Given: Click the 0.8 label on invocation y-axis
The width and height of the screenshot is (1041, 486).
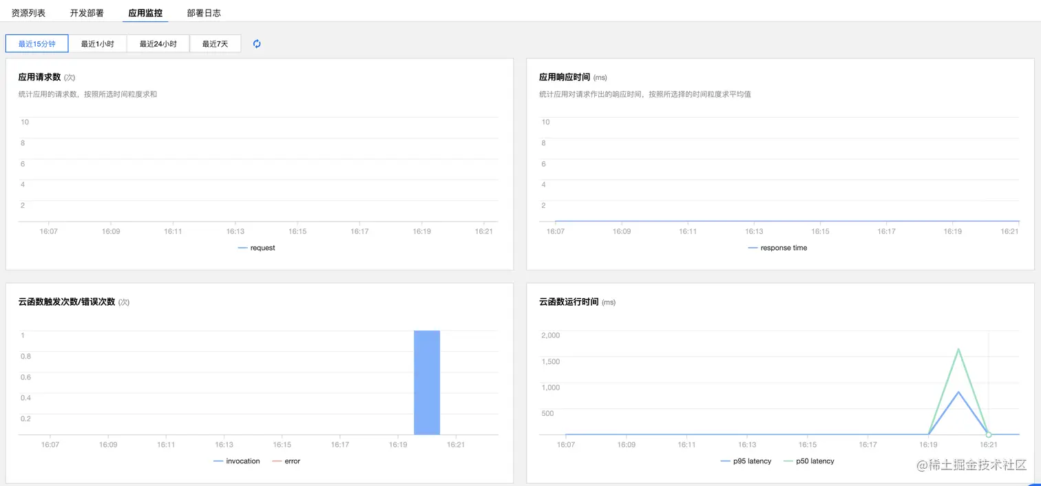Looking at the screenshot, I should (x=25, y=356).
